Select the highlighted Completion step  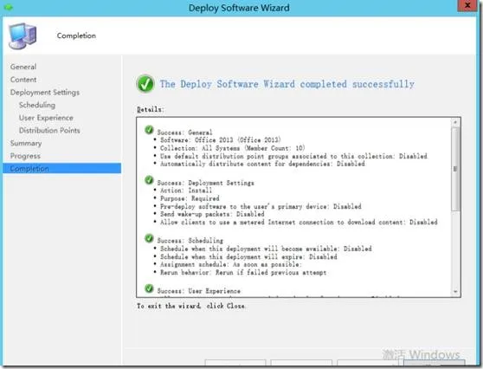[62, 168]
